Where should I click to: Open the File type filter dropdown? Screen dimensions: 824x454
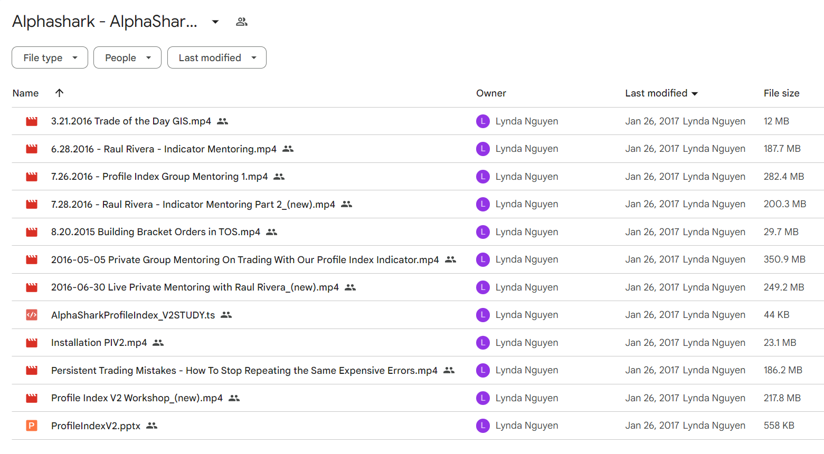click(x=50, y=57)
